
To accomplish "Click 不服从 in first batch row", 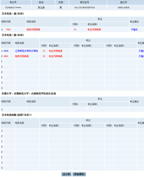I will (134, 30).
